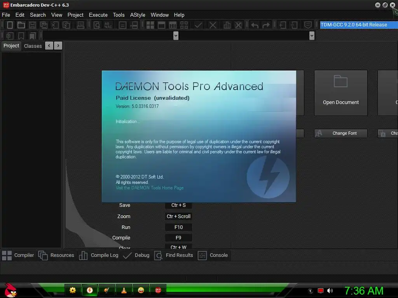Viewport: 398px width, 298px height.
Task: Click the Angry Birds start button
Action: 10,290
